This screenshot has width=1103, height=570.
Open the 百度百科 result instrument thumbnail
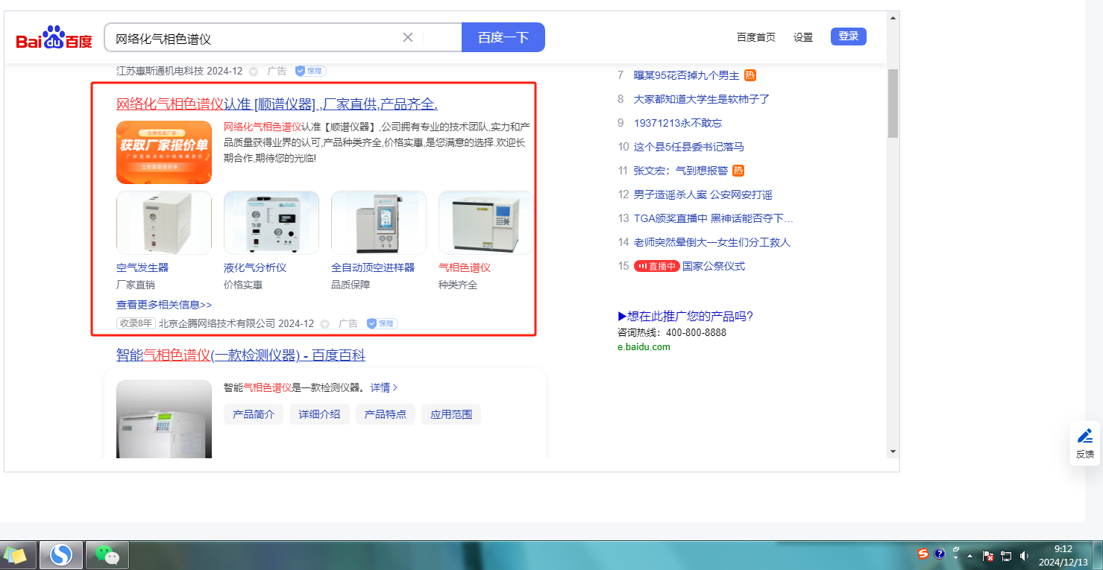click(164, 419)
